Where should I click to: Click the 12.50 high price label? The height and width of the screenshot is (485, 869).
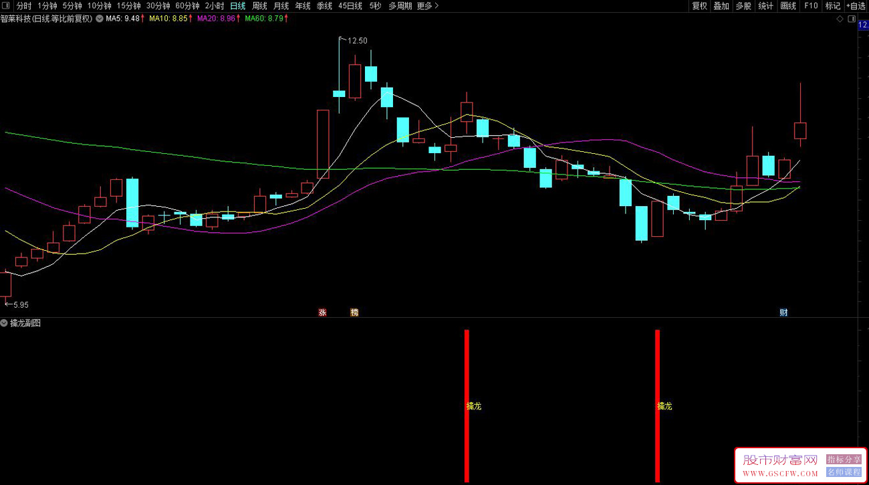[x=357, y=41]
